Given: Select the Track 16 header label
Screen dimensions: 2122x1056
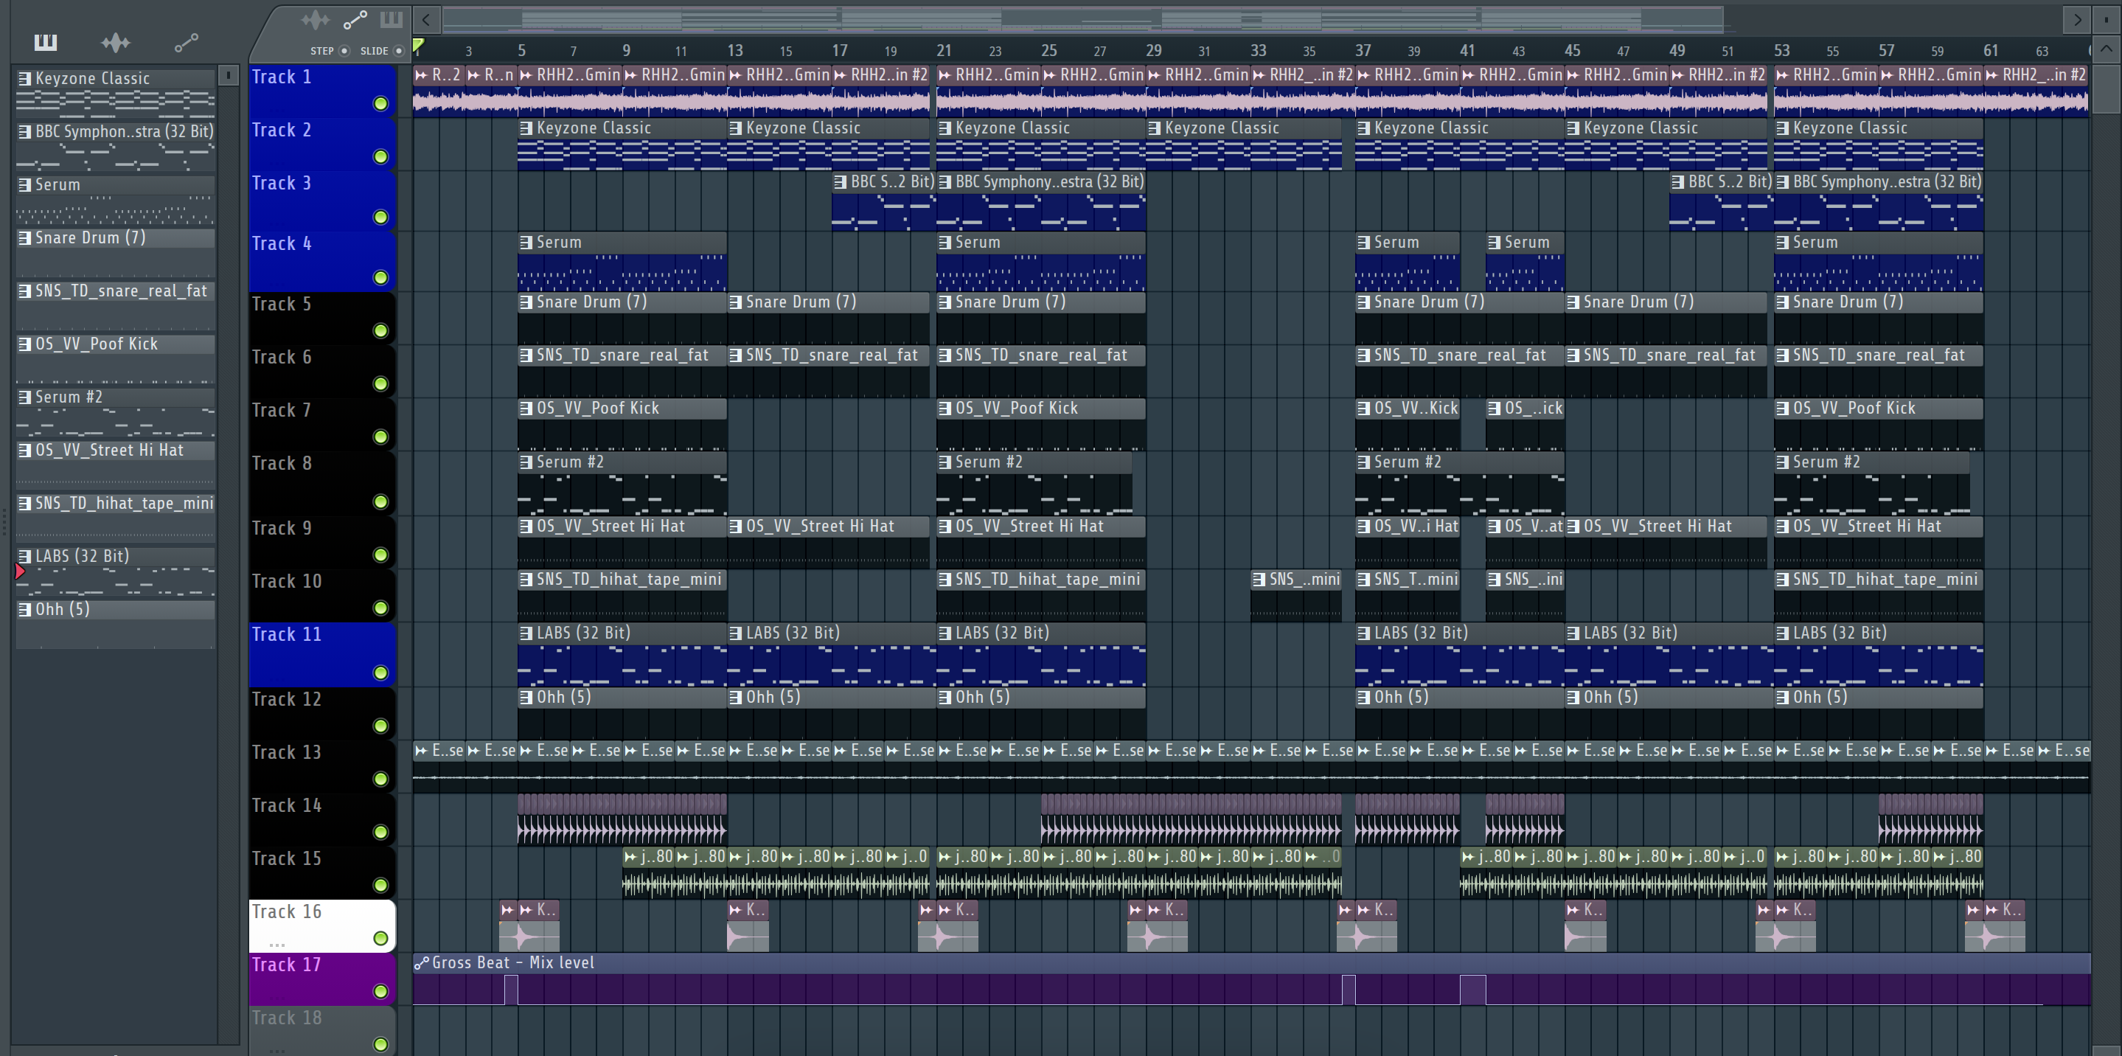Looking at the screenshot, I should pos(287,912).
